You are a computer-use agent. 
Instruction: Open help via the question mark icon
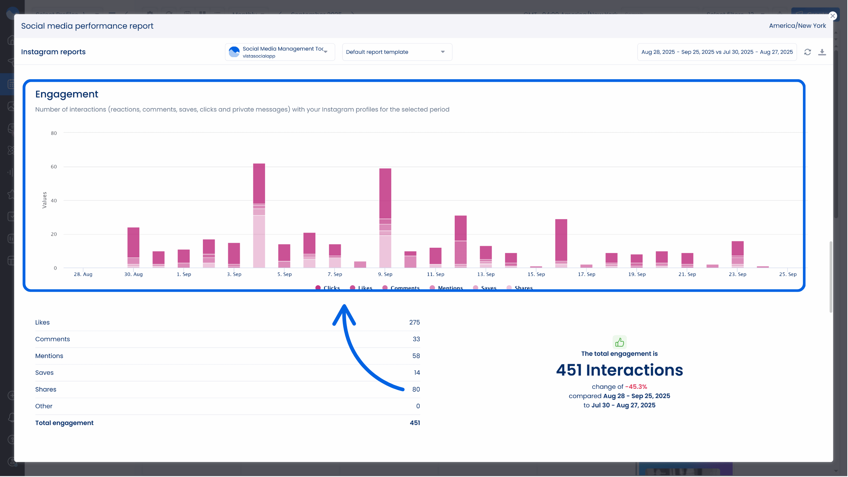pos(11,440)
